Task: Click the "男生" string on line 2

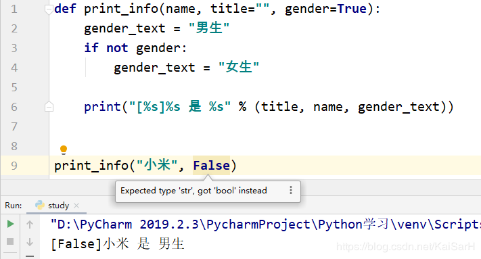Action: (x=209, y=28)
